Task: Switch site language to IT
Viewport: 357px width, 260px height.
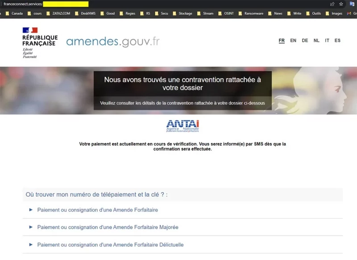Action: pyautogui.click(x=327, y=41)
